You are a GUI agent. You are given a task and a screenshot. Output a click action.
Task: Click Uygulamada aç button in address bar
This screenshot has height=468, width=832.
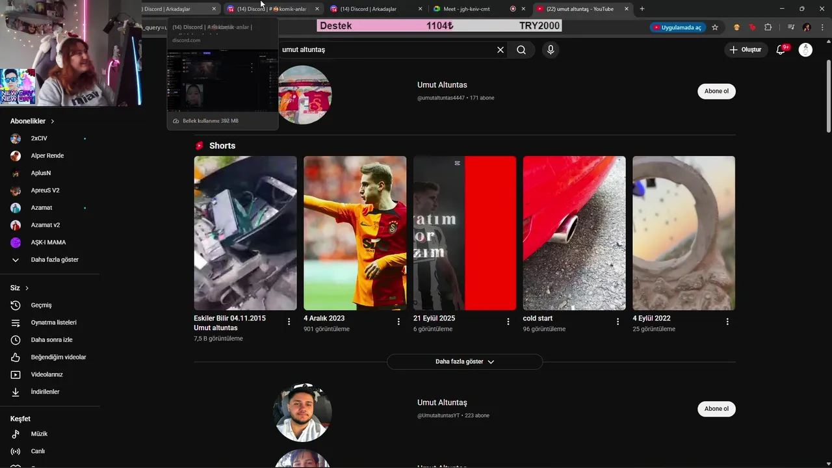(677, 27)
